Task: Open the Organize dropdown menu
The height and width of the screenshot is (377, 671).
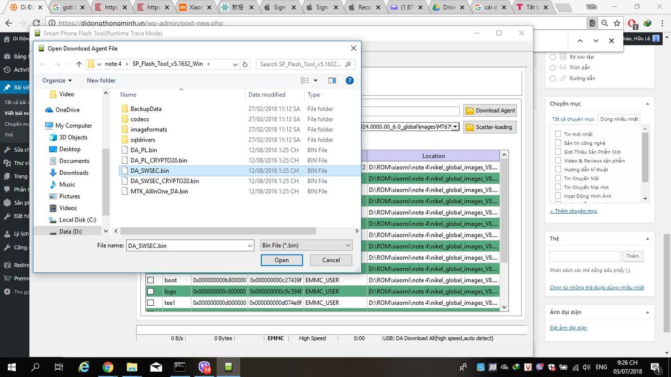Action: (x=57, y=80)
